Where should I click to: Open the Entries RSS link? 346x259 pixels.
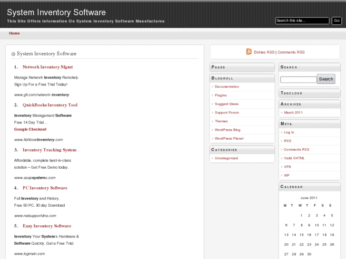coord(264,52)
